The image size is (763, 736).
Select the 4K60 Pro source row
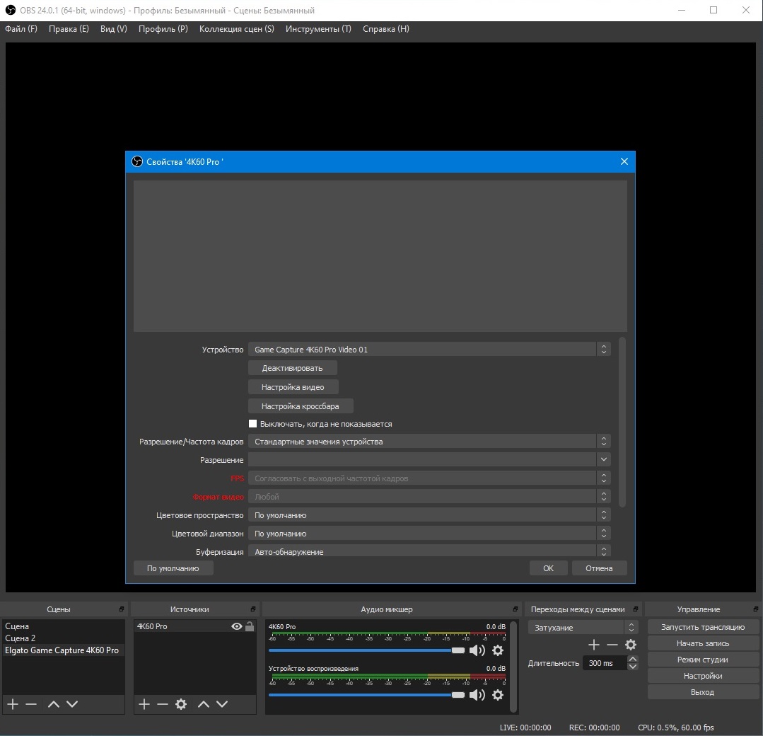click(194, 626)
